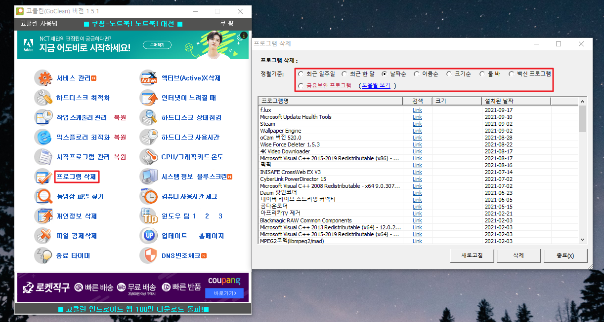
Task: Click the 종료 타이머 sleep icon
Action: point(44,255)
